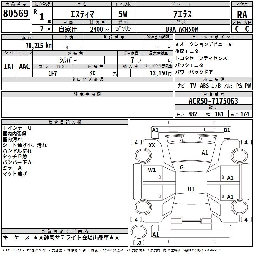Click chassis number ACR50-7175063
254x254 pixels.
213,101
